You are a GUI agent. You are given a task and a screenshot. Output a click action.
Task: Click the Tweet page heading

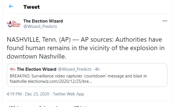(x=31, y=7)
